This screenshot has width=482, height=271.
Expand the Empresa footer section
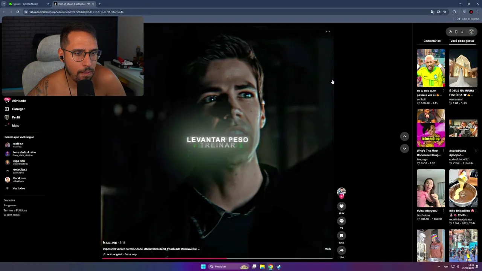click(9, 200)
